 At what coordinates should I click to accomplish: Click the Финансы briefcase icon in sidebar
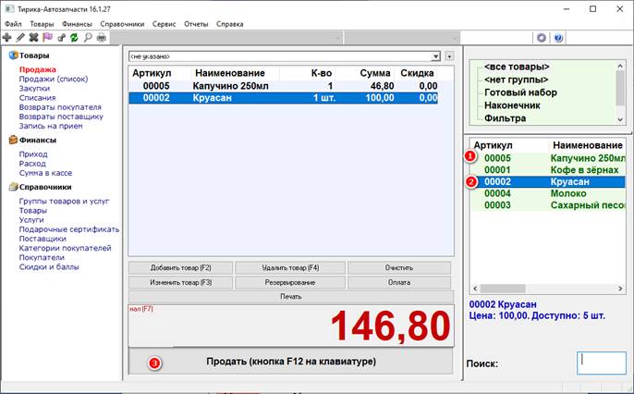(13, 140)
